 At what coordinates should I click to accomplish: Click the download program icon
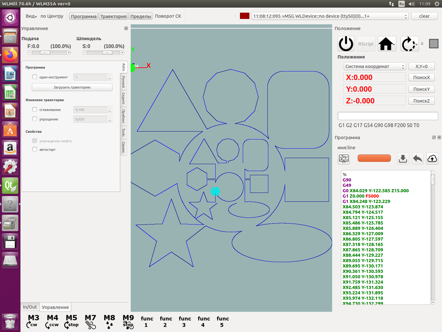pyautogui.click(x=403, y=158)
